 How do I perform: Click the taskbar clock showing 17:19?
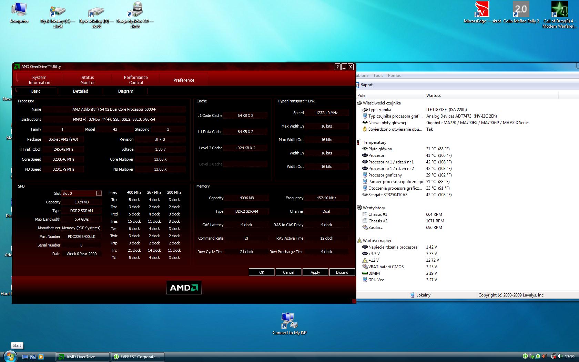pos(569,357)
